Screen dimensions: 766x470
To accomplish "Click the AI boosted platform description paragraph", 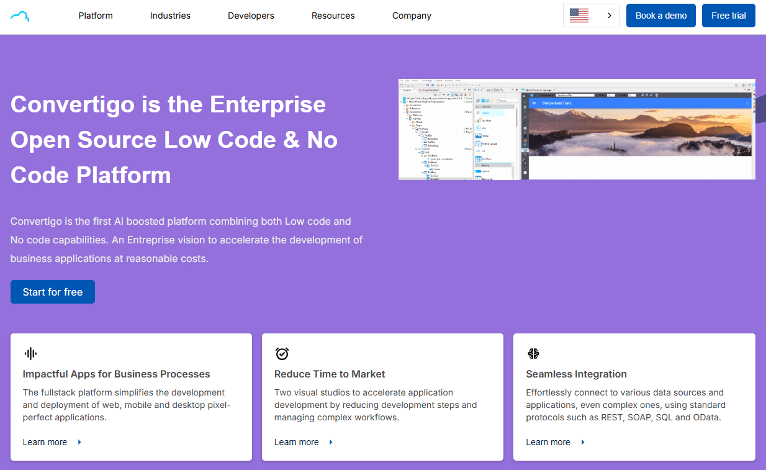I will point(187,240).
